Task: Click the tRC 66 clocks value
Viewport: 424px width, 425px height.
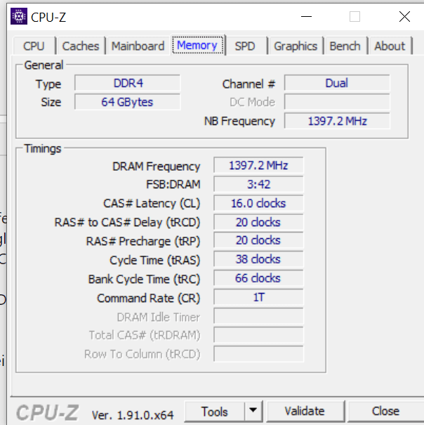Action: tap(258, 278)
